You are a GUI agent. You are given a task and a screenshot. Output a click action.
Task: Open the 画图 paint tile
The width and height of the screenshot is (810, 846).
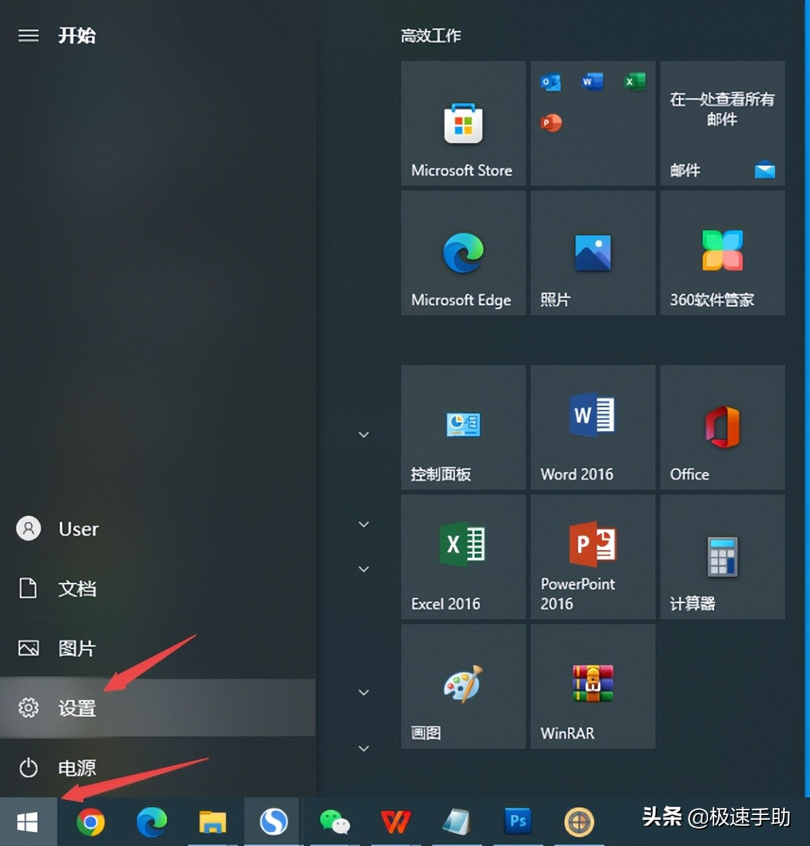click(463, 685)
